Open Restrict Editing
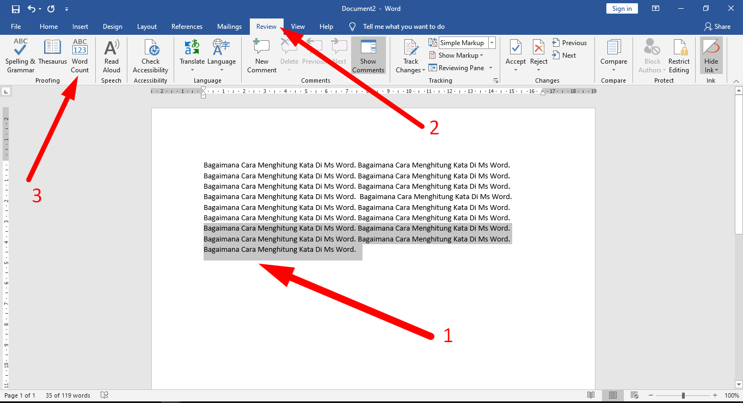Screen dimensions: 743x403 click(679, 56)
